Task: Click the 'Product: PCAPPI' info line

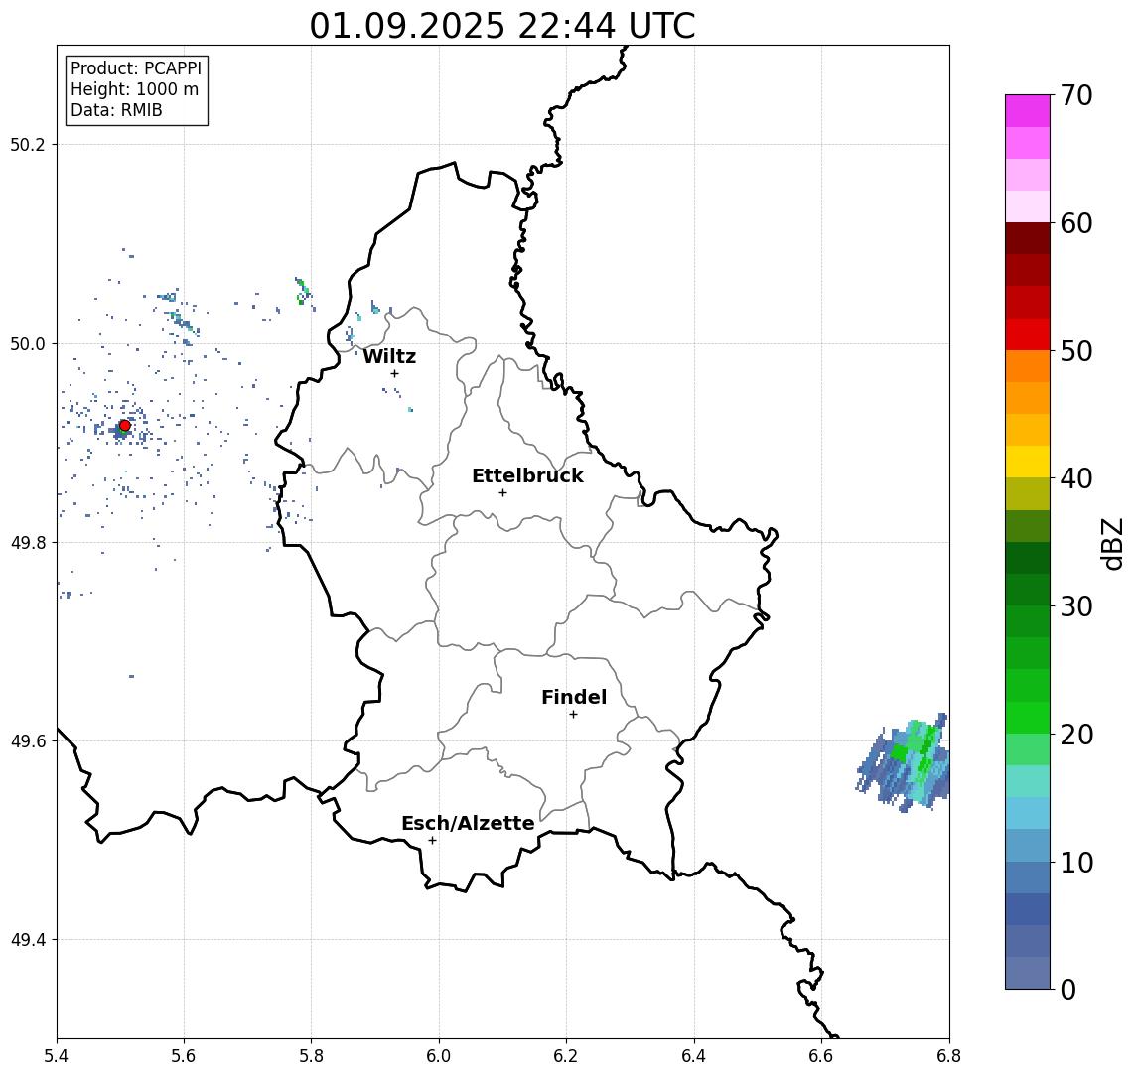Action: [136, 68]
